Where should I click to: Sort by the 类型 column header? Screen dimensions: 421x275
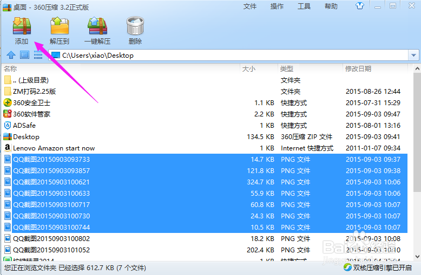click(286, 69)
